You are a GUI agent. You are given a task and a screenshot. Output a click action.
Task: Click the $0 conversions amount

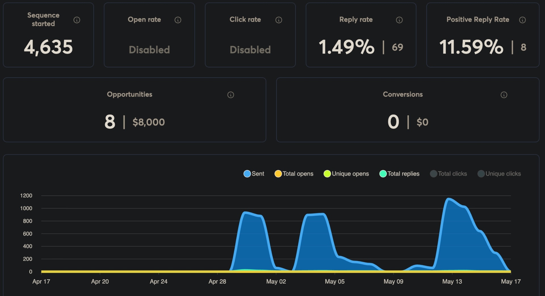click(x=422, y=122)
